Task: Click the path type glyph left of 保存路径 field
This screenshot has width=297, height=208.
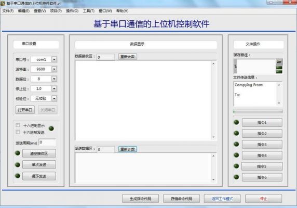Action: [235, 66]
